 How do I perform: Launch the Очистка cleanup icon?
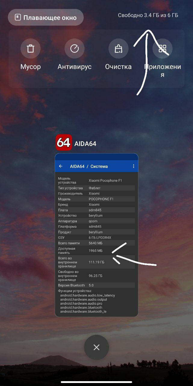(118, 49)
